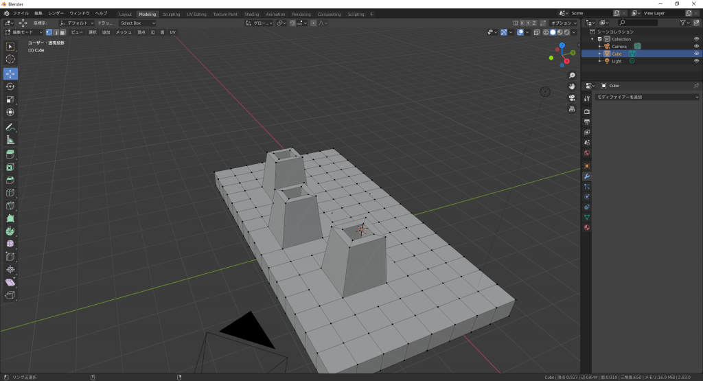Hide the Light object in outliner
Screen dimensions: 703x381
point(696,61)
